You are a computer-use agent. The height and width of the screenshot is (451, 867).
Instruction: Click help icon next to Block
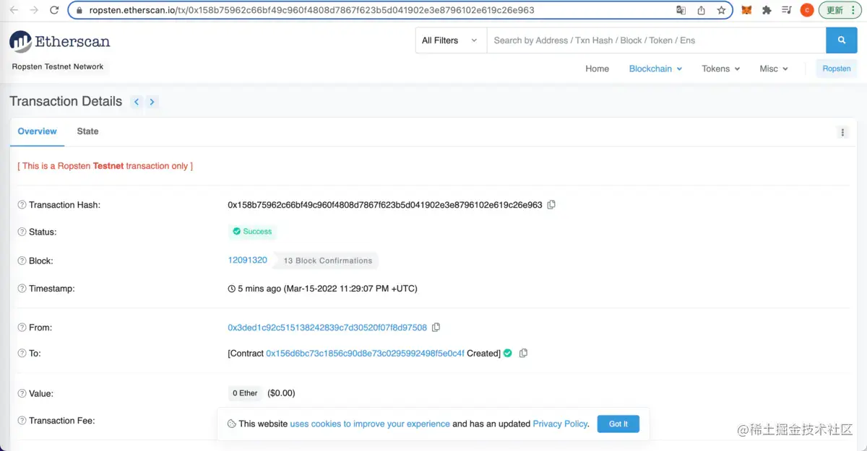(22, 261)
